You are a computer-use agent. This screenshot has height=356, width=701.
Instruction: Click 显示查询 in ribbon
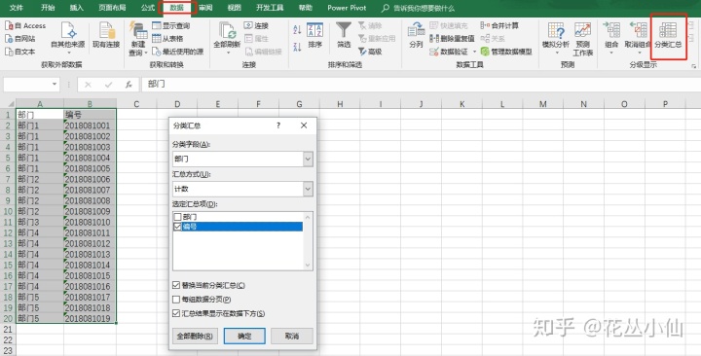coord(171,26)
